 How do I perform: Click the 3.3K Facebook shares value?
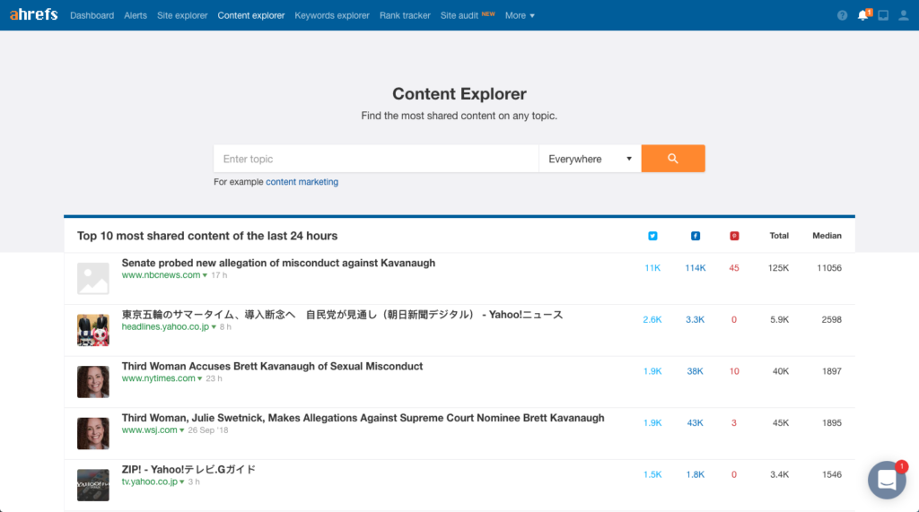(x=696, y=320)
